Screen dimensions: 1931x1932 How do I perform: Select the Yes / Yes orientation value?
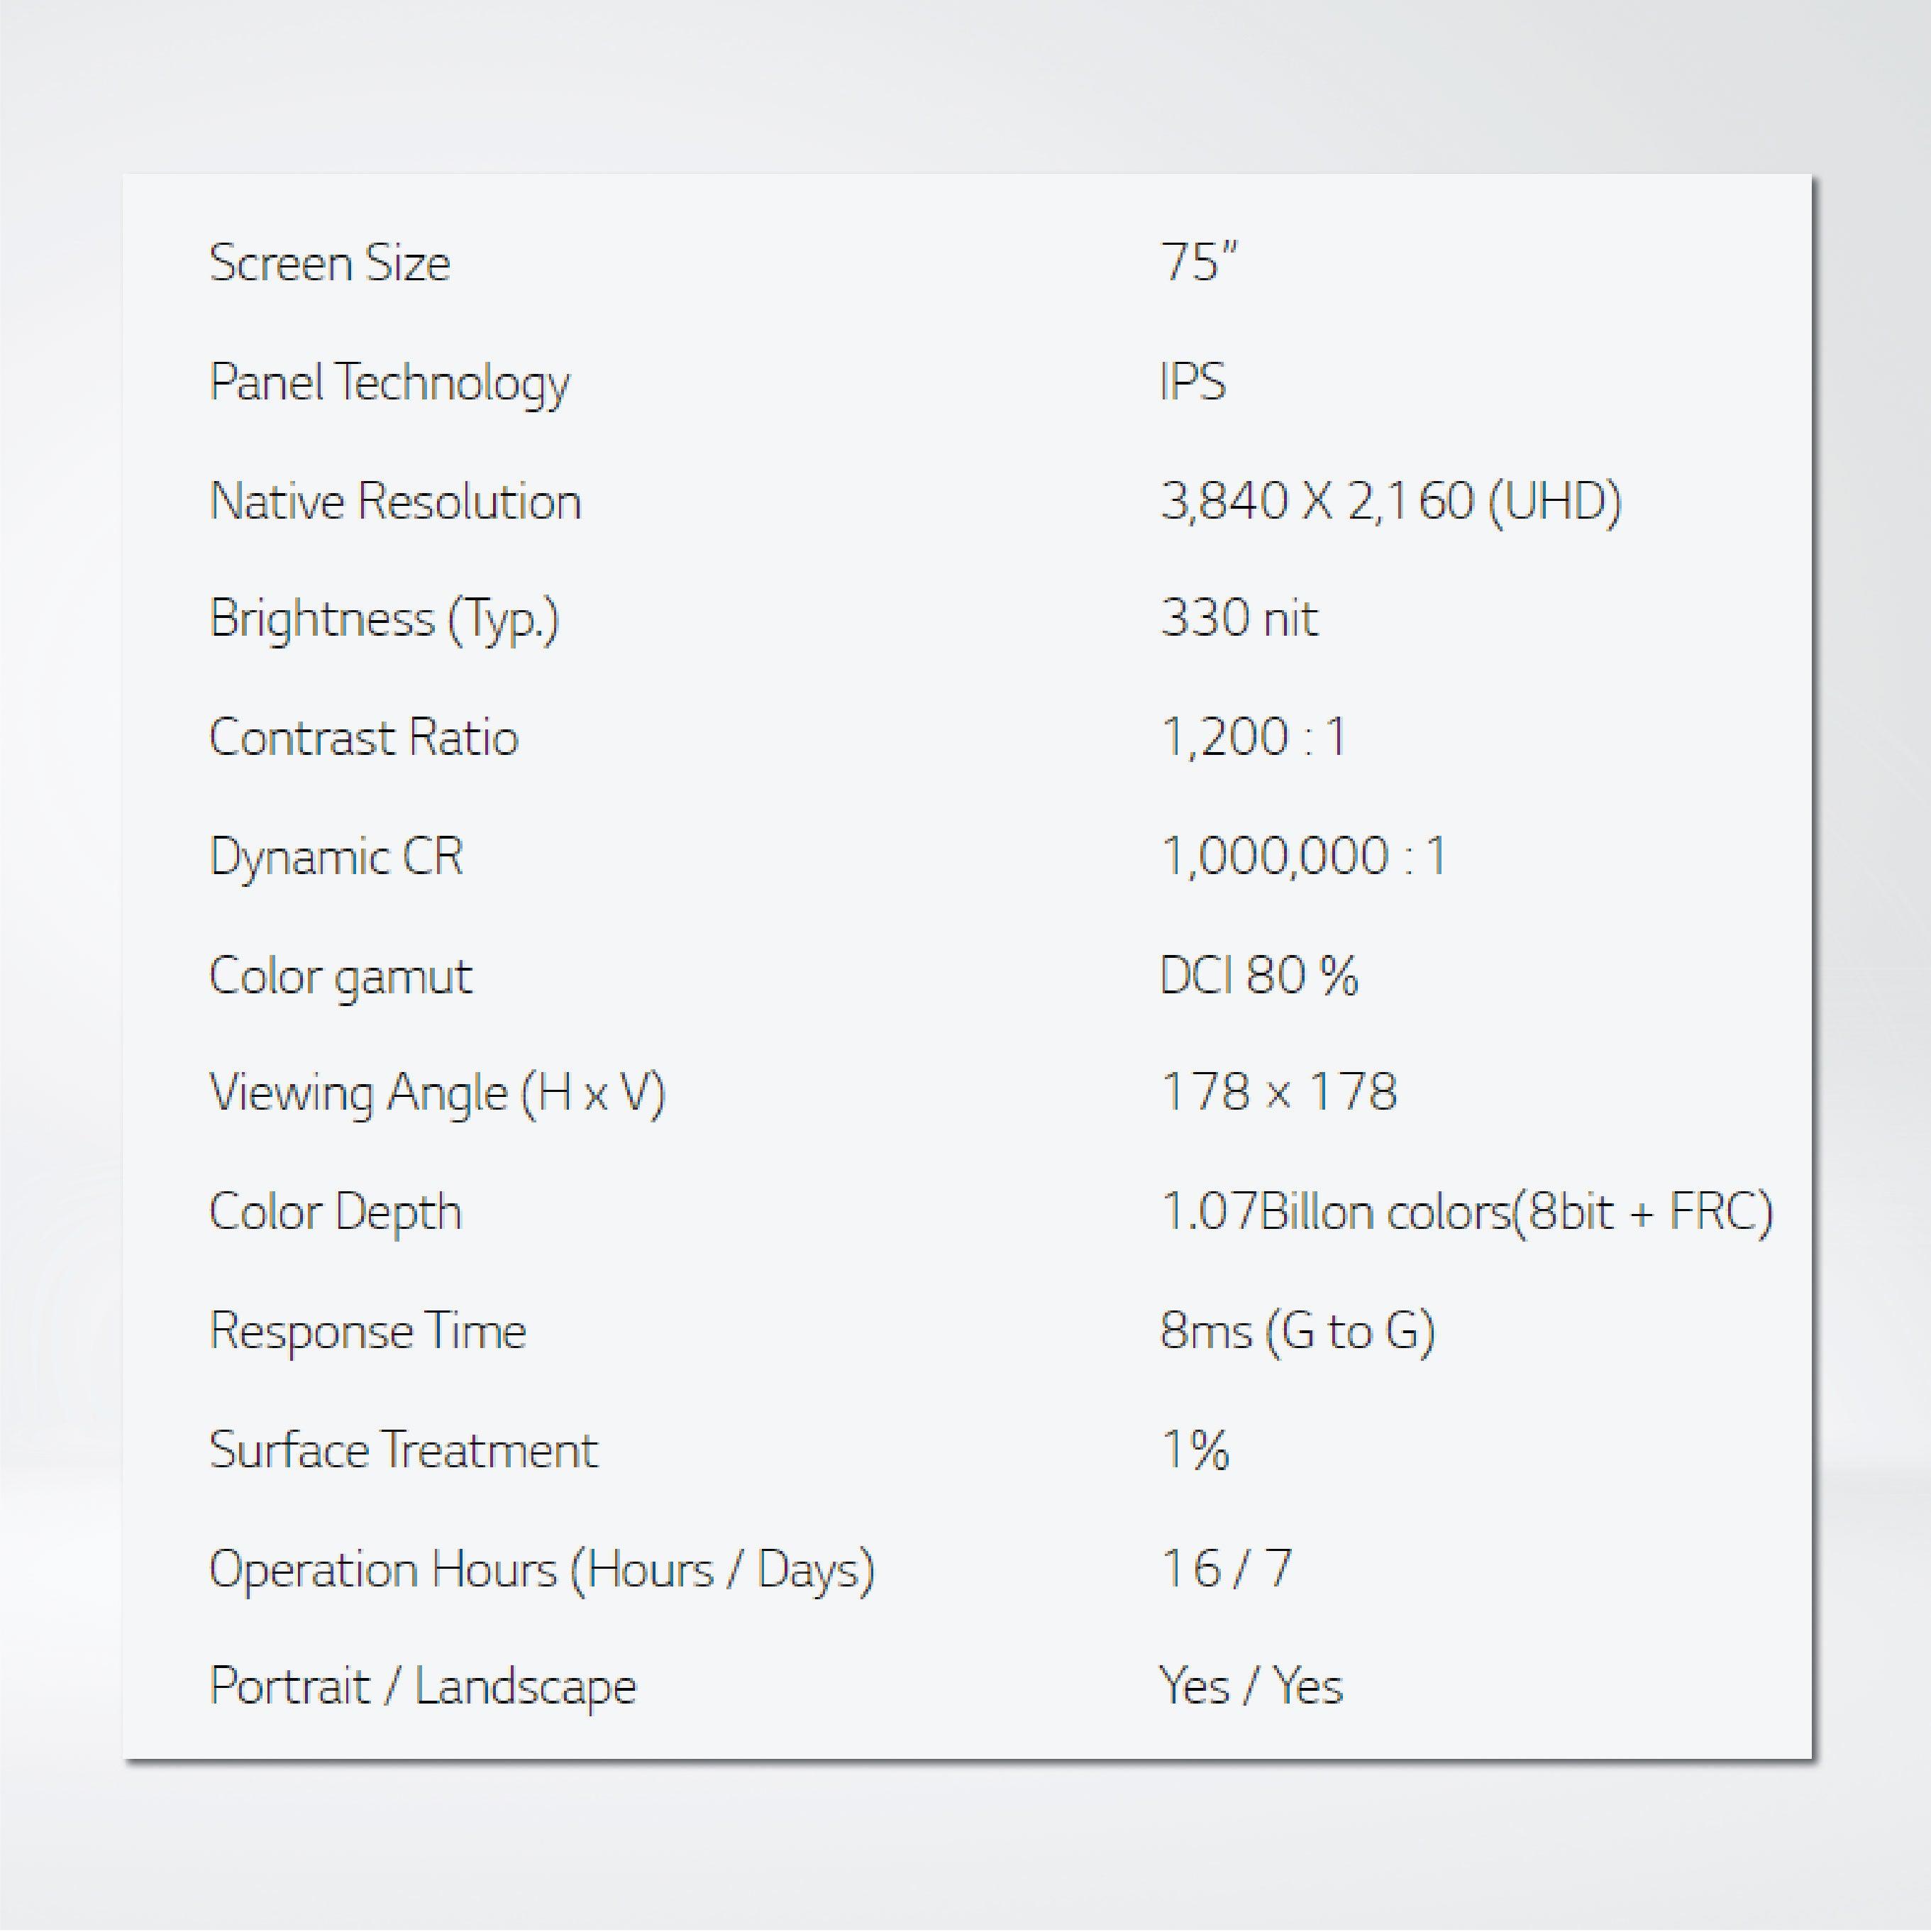pyautogui.click(x=1250, y=1687)
